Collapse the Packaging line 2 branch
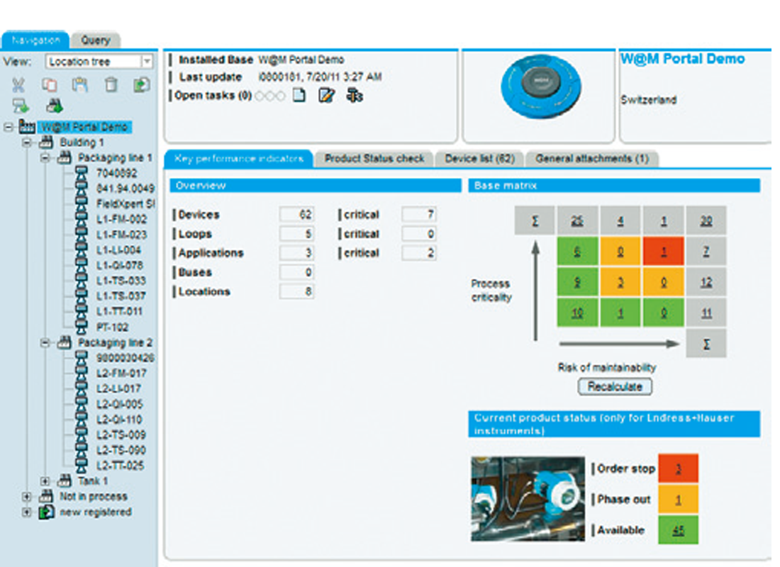 (45, 343)
